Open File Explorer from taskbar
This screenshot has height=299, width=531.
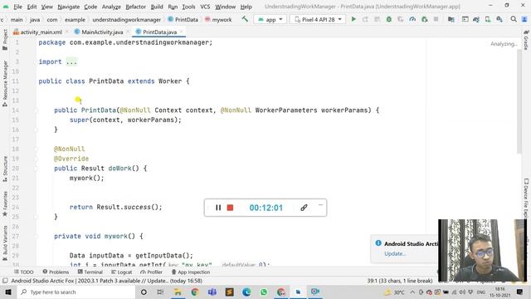coord(178,292)
